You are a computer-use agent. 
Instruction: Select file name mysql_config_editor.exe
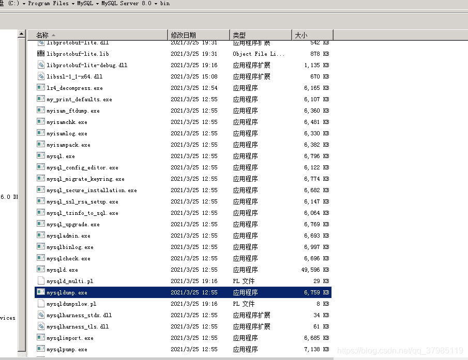[82, 167]
